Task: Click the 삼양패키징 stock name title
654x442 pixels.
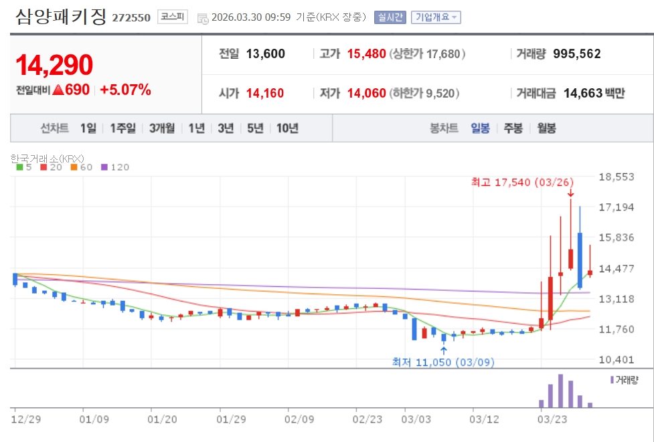Action: (x=61, y=17)
